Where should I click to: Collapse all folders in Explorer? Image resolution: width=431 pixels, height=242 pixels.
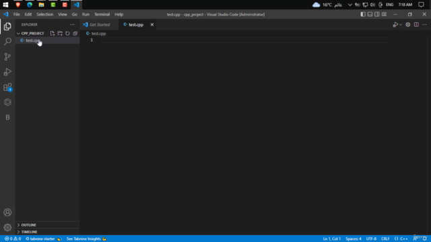[75, 33]
